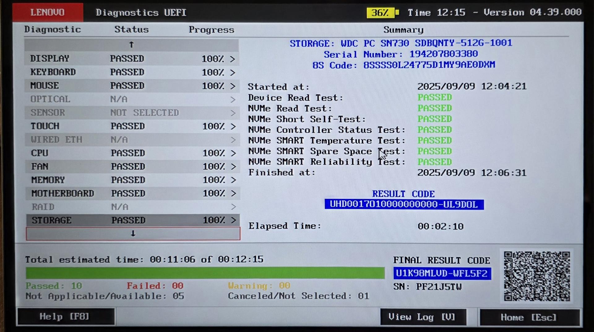The width and height of the screenshot is (594, 332).
Task: Select the MOUSE diagnostic row
Action: click(132, 86)
